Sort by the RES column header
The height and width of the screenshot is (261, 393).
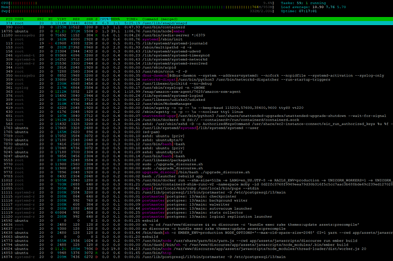76,19
